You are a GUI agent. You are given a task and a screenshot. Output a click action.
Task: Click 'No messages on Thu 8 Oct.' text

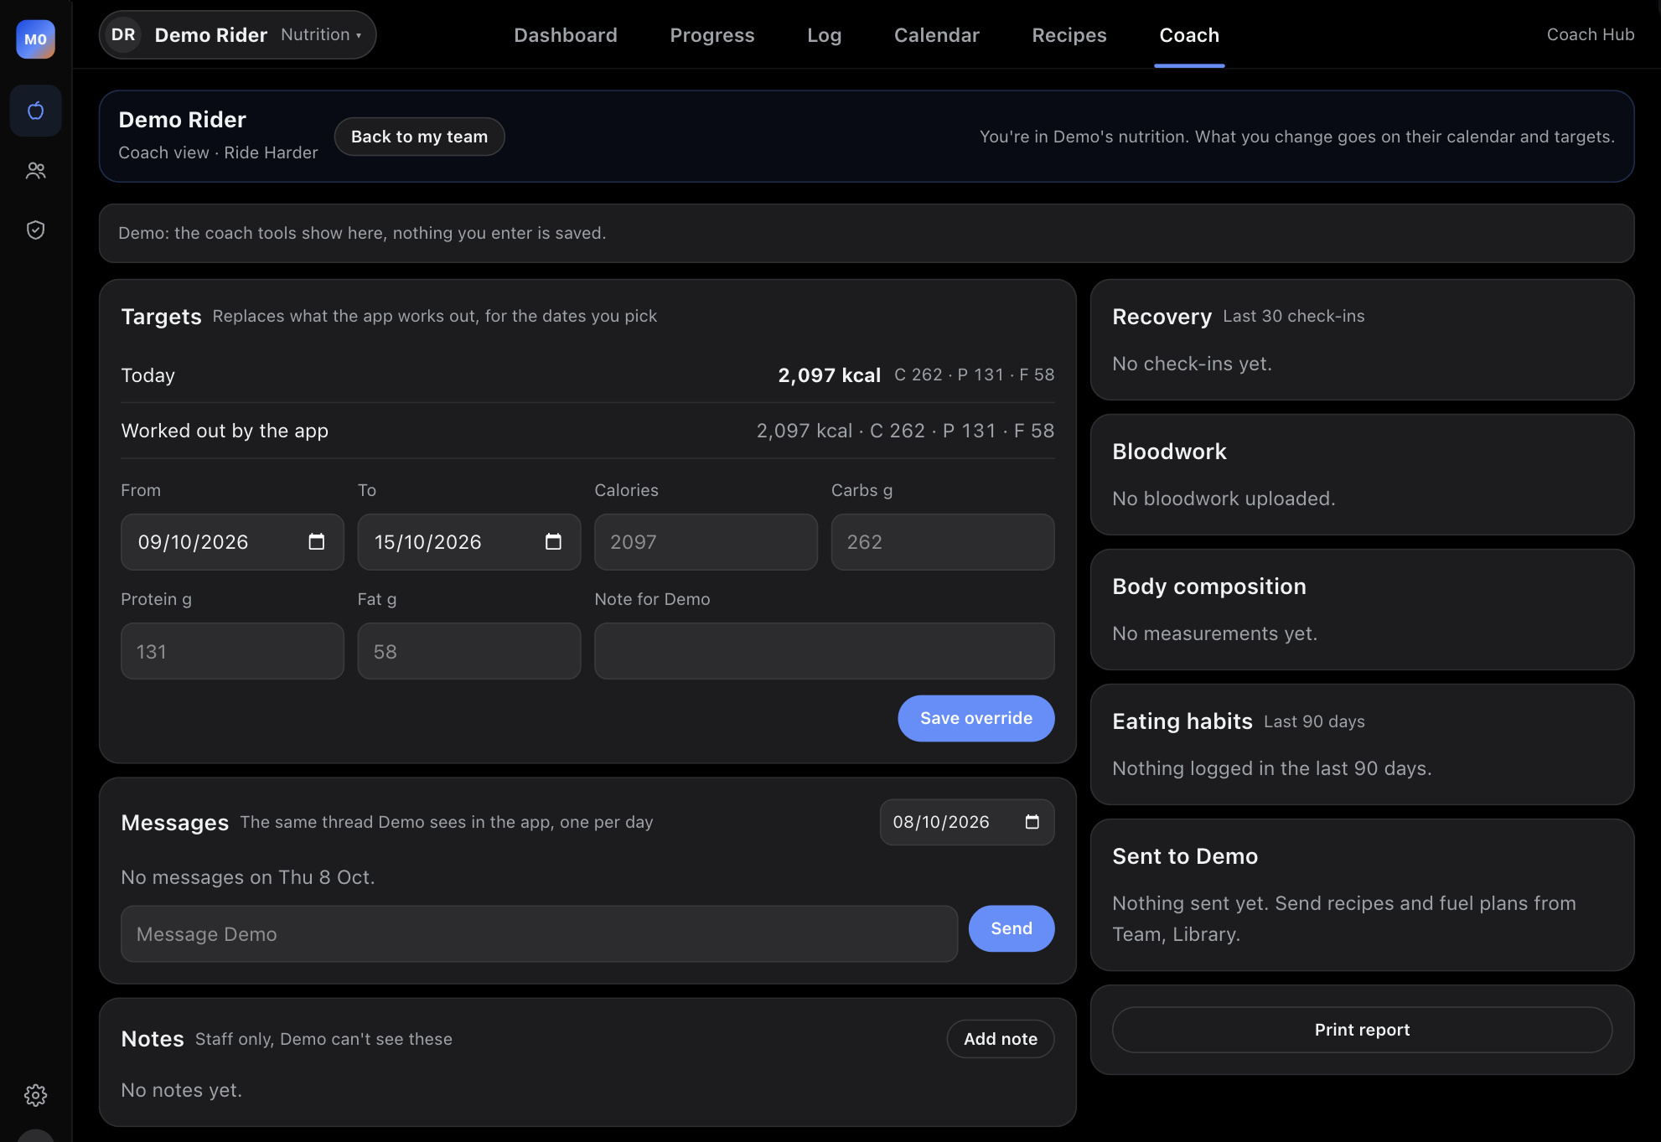click(x=248, y=877)
